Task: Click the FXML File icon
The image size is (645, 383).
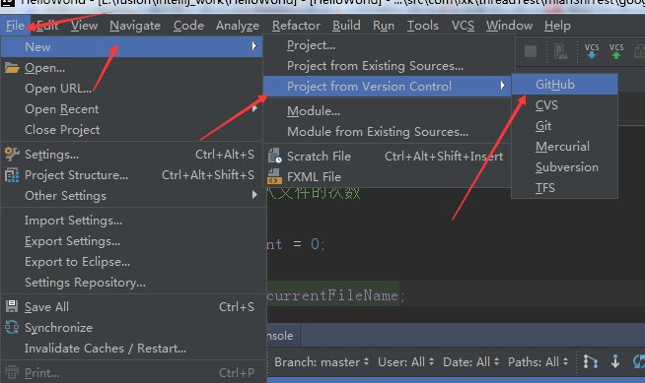Action: click(x=274, y=176)
